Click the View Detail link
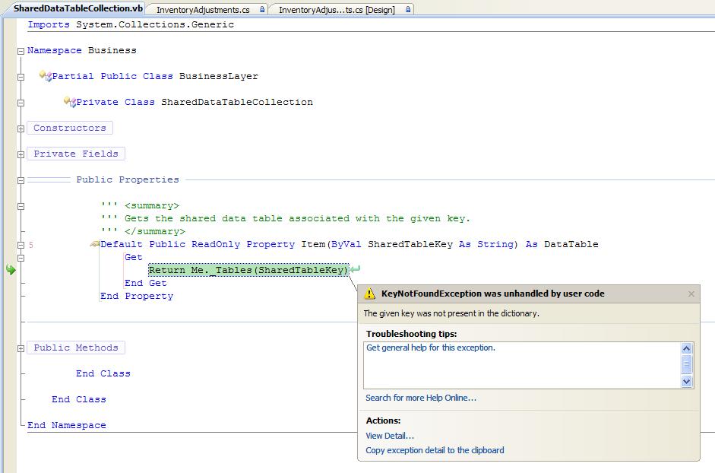Screen dimensions: 715x473 pyautogui.click(x=390, y=436)
